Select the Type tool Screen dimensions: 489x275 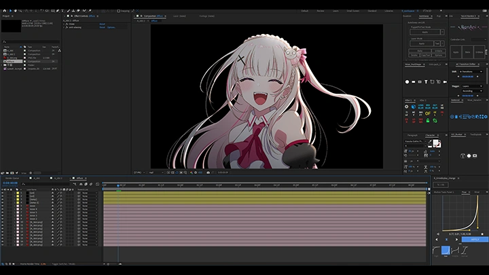[62, 11]
